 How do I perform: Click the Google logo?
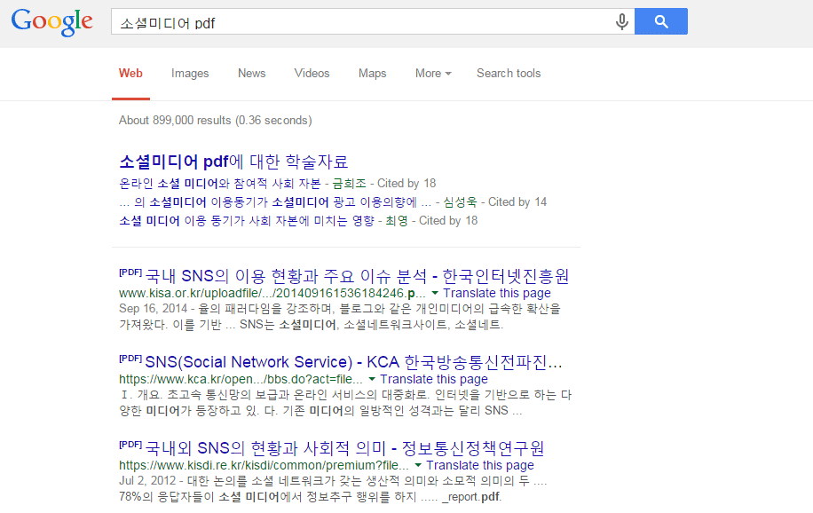[x=51, y=22]
